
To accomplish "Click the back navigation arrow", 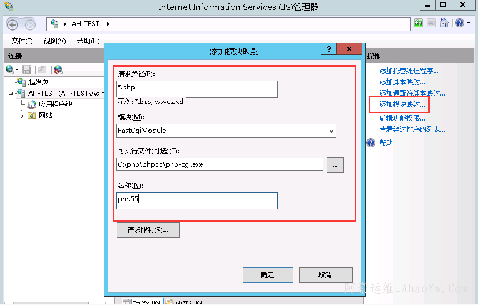I will pos(13,24).
